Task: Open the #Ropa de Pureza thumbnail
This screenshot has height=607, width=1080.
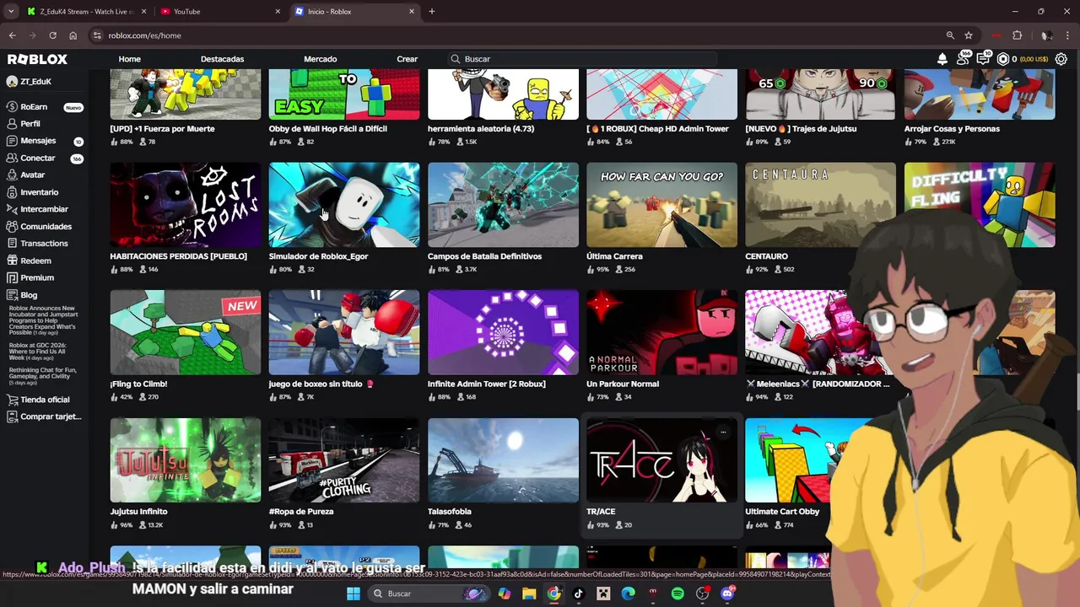Action: (x=344, y=460)
